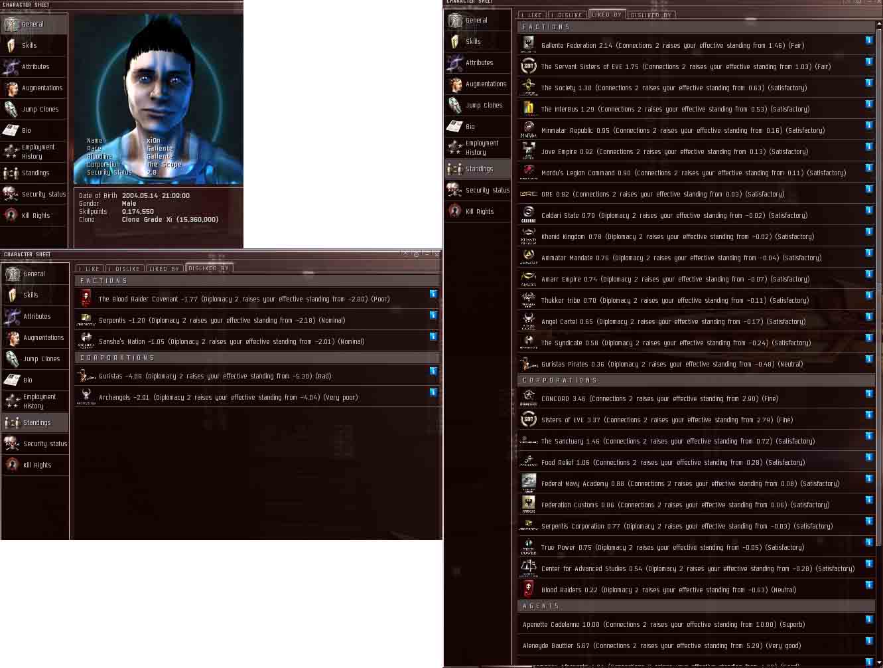This screenshot has height=668, width=883.
Task: Click the InterBus faction logo
Action: pos(529,109)
